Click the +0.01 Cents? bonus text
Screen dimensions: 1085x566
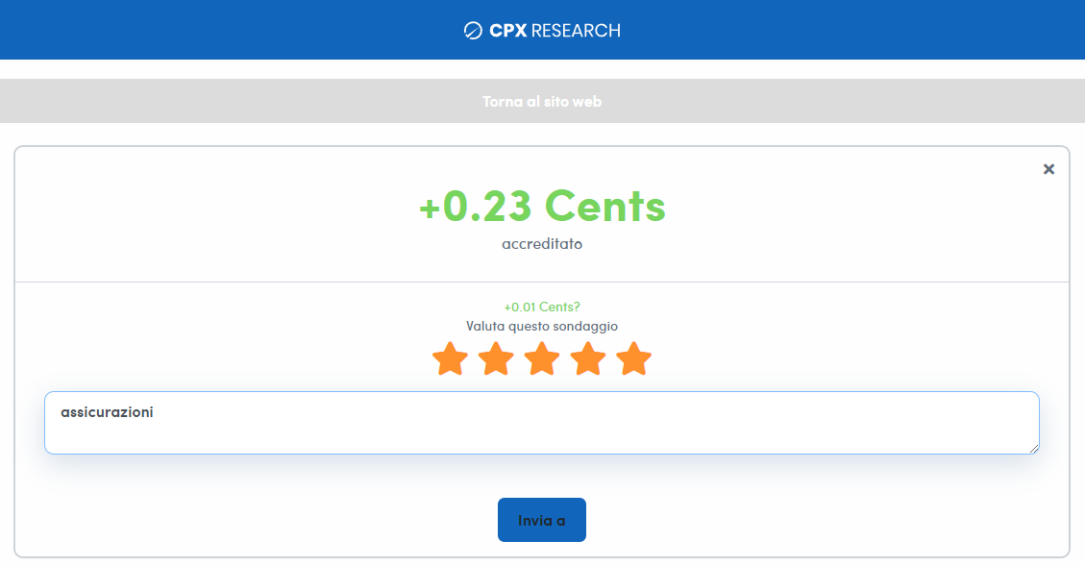[x=542, y=307]
